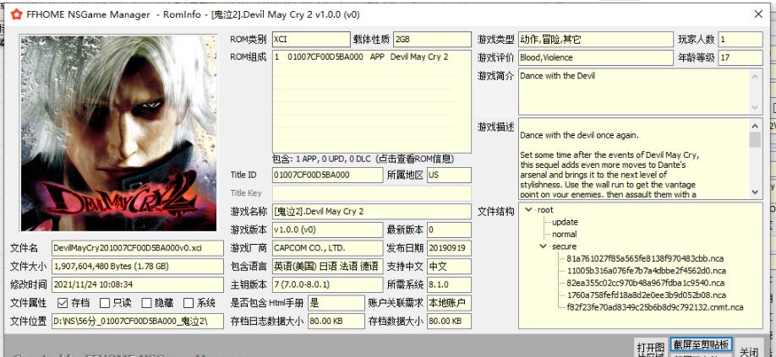Toggle the 隐藏 hidden checkbox

click(146, 303)
